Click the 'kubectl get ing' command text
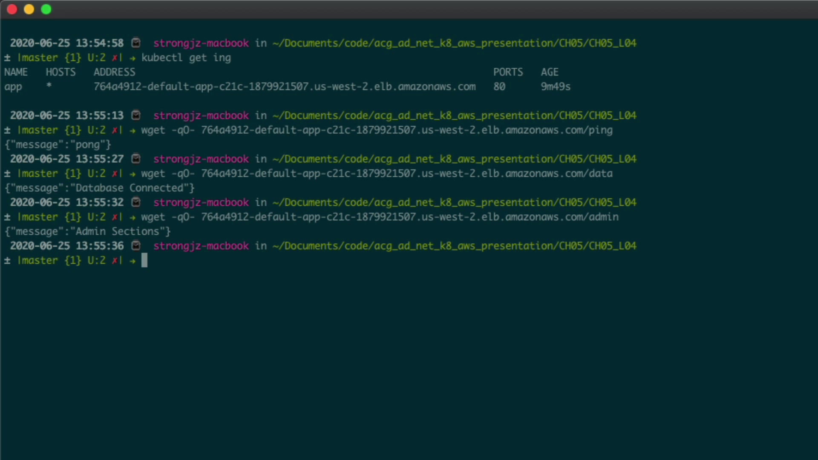The image size is (818, 460). click(186, 58)
